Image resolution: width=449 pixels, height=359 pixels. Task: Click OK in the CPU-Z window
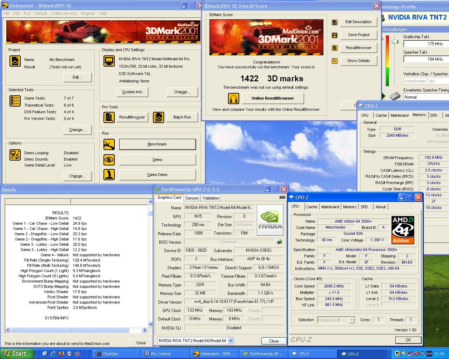click(408, 340)
